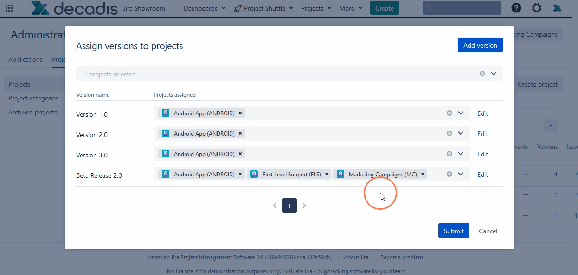Expand the 3 projects selected dropdown
Screen dimensions: 578x275
(494, 73)
